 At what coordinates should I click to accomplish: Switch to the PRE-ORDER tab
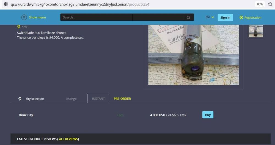pyautogui.click(x=122, y=99)
